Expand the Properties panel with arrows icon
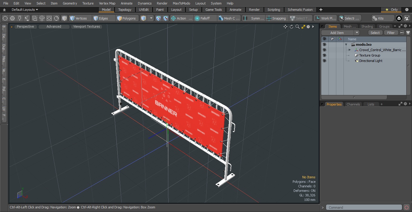412x212 pixels. 401,104
